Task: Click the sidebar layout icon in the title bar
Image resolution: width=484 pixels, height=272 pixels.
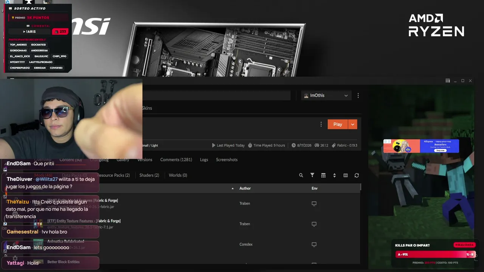Action: (448, 81)
